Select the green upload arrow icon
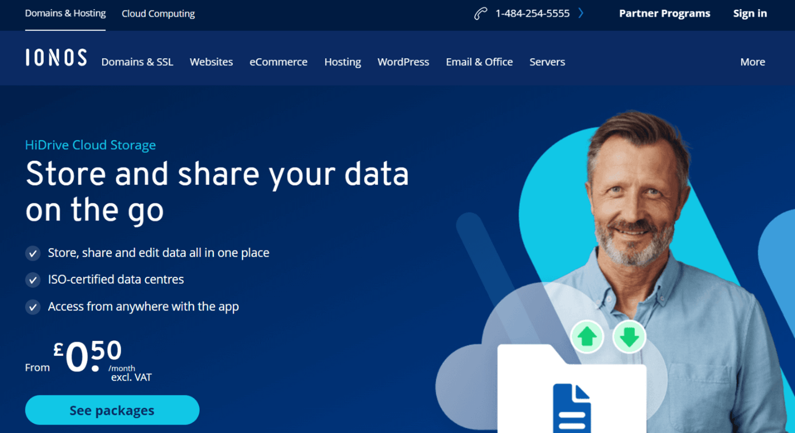 coord(587,337)
